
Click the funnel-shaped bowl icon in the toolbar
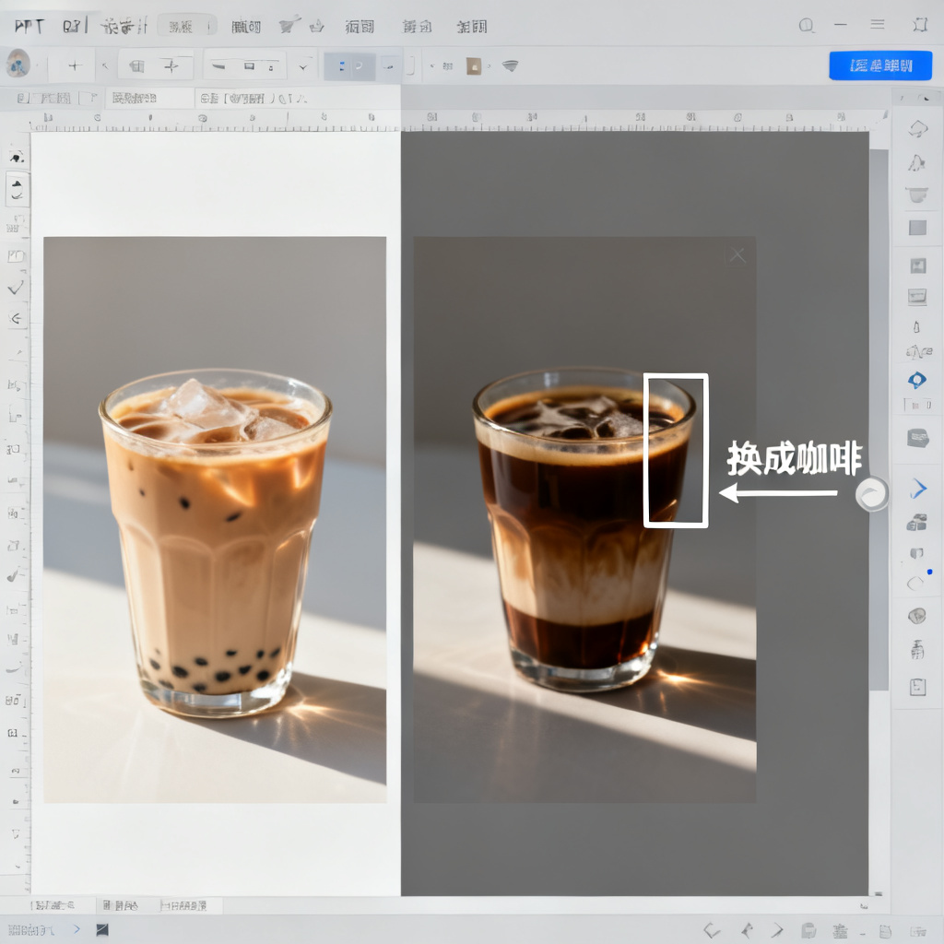pyautogui.click(x=510, y=65)
